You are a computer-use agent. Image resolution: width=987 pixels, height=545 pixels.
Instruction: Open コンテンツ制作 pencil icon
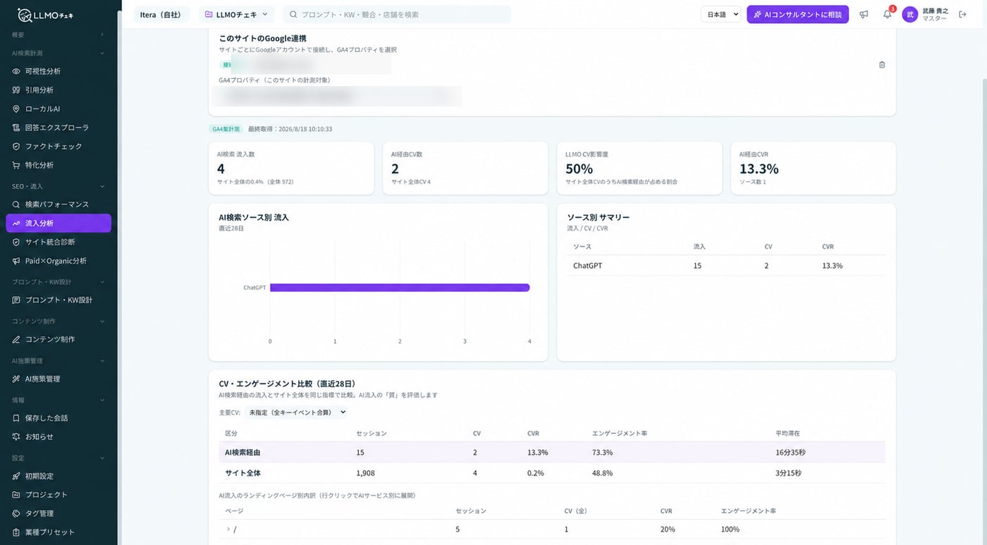[16, 339]
